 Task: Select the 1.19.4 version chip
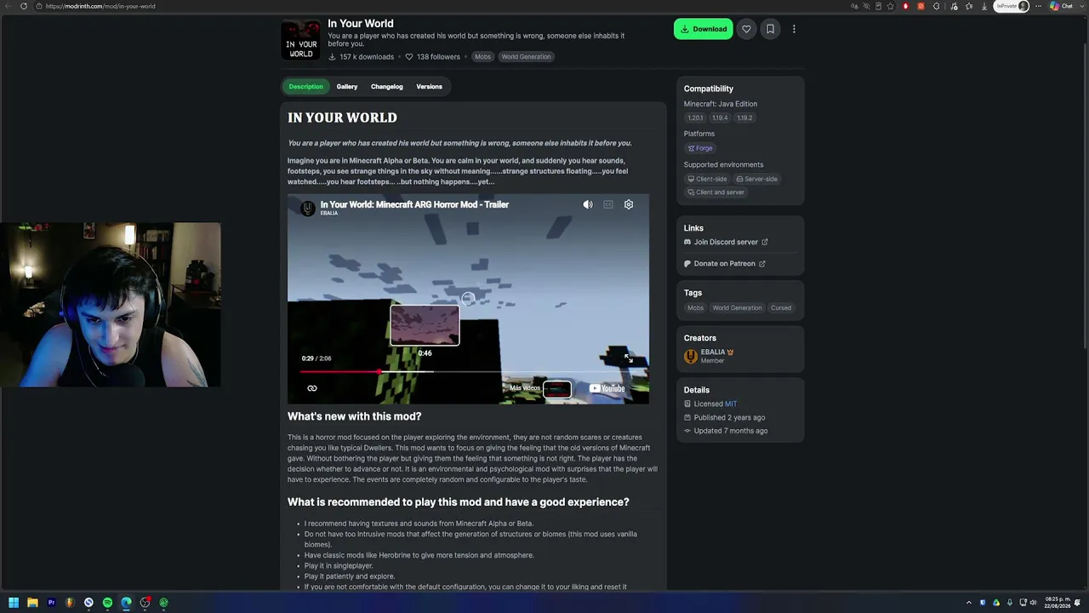[x=720, y=118]
